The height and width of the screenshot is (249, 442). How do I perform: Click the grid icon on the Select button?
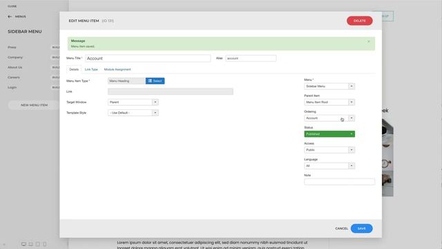point(150,81)
